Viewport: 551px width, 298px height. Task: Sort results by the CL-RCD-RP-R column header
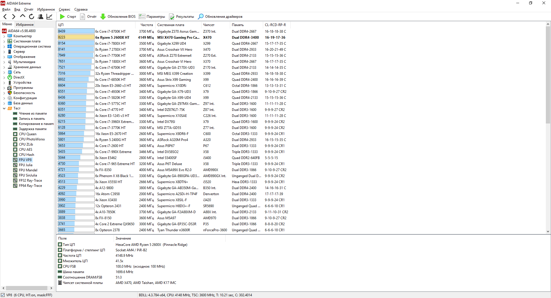point(277,25)
